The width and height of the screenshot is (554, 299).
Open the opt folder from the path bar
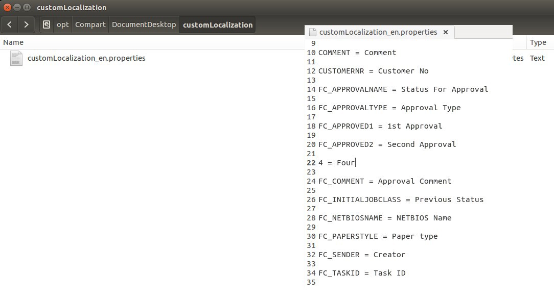(62, 24)
